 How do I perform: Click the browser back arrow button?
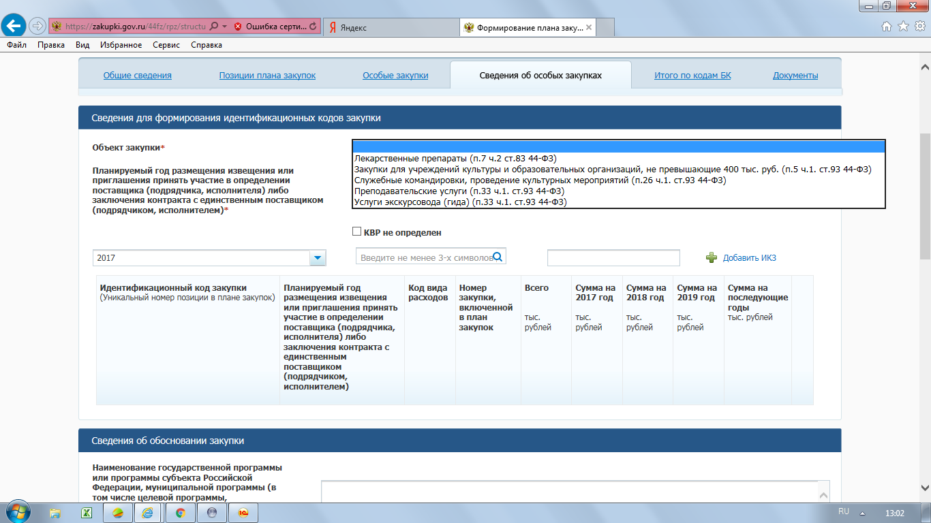coord(14,27)
